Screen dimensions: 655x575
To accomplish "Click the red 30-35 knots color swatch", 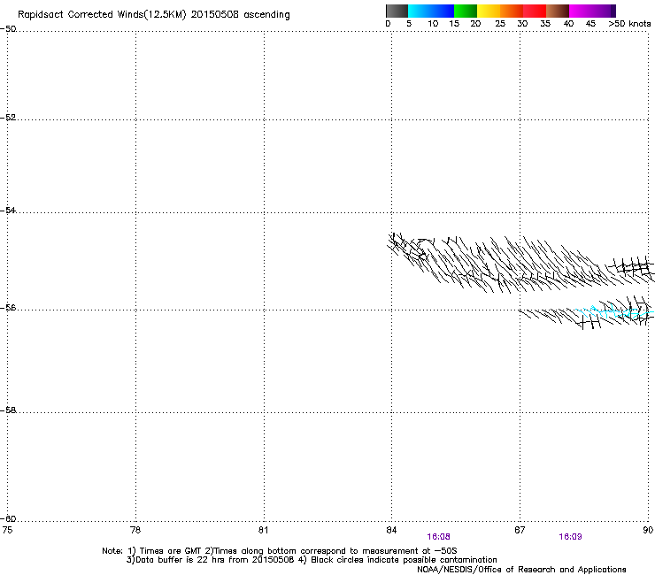I will [x=535, y=11].
